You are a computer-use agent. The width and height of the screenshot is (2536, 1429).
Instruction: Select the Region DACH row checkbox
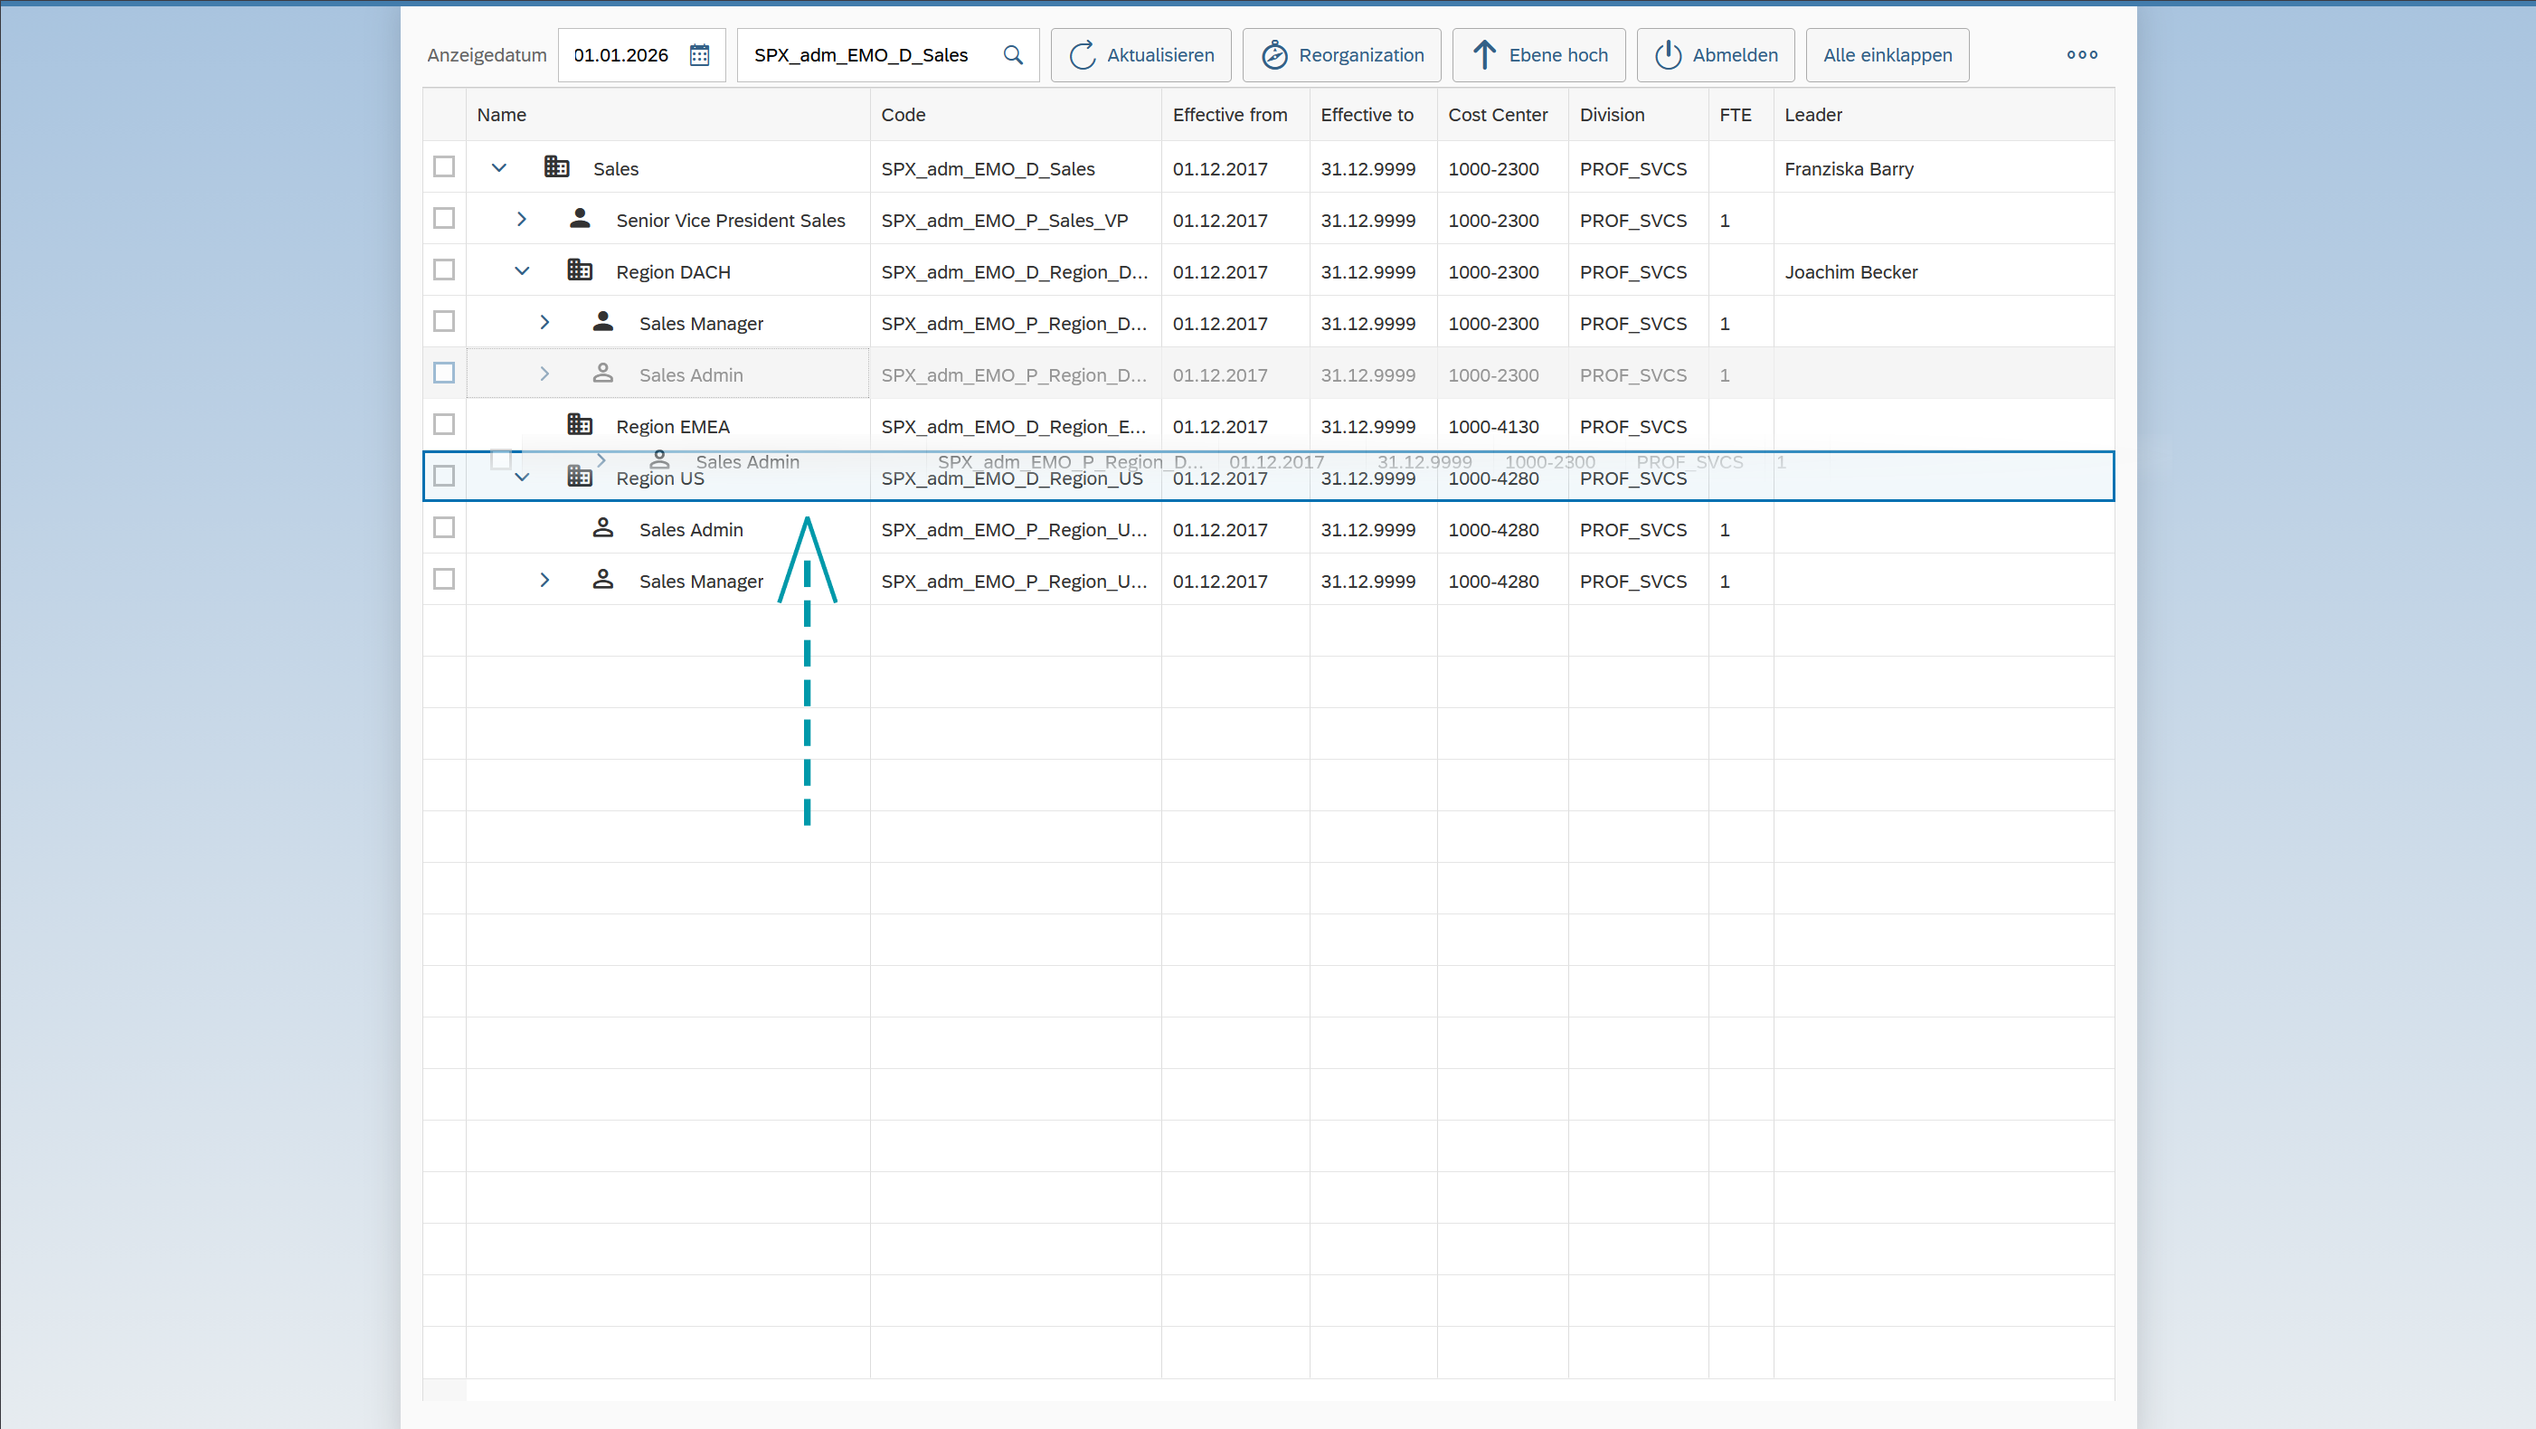click(444, 270)
